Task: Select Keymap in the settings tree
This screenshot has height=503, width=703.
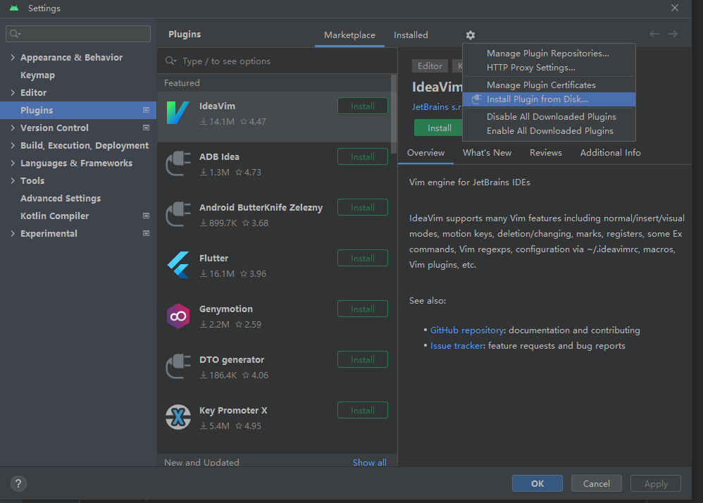Action: click(37, 75)
